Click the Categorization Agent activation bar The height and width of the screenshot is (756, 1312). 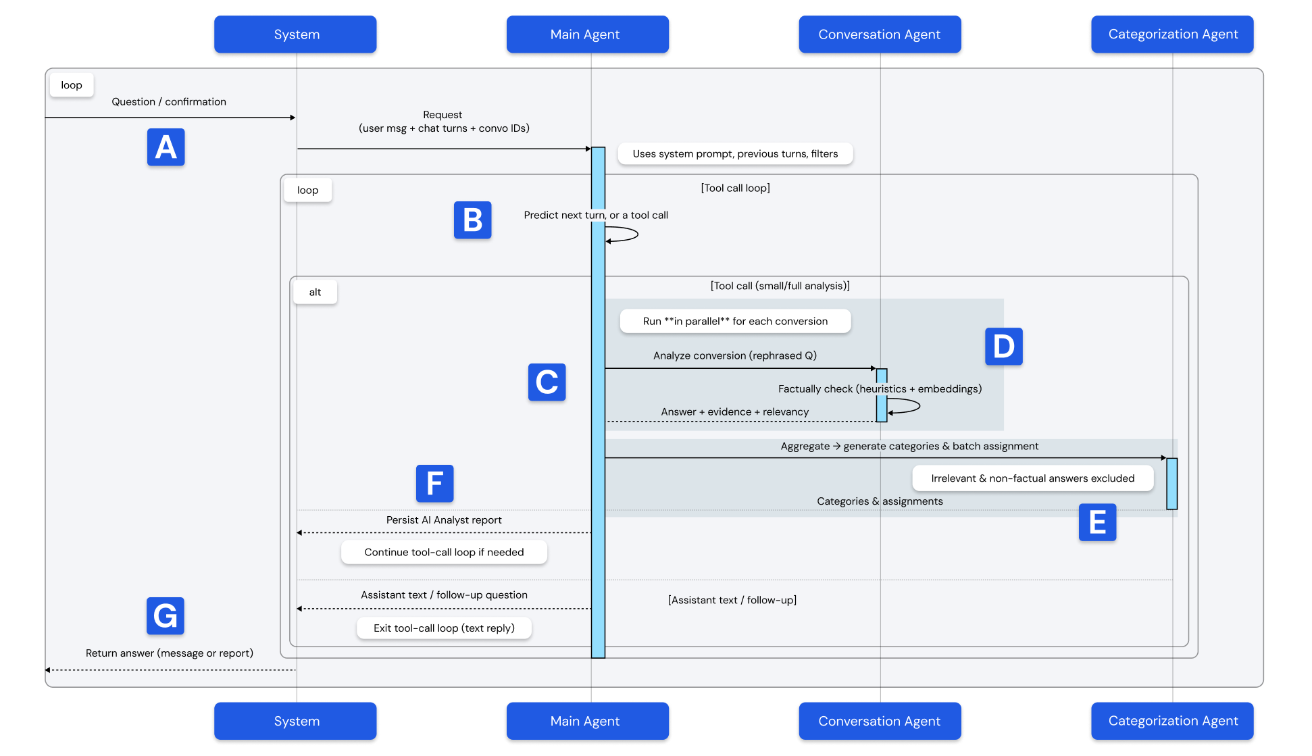point(1172,484)
